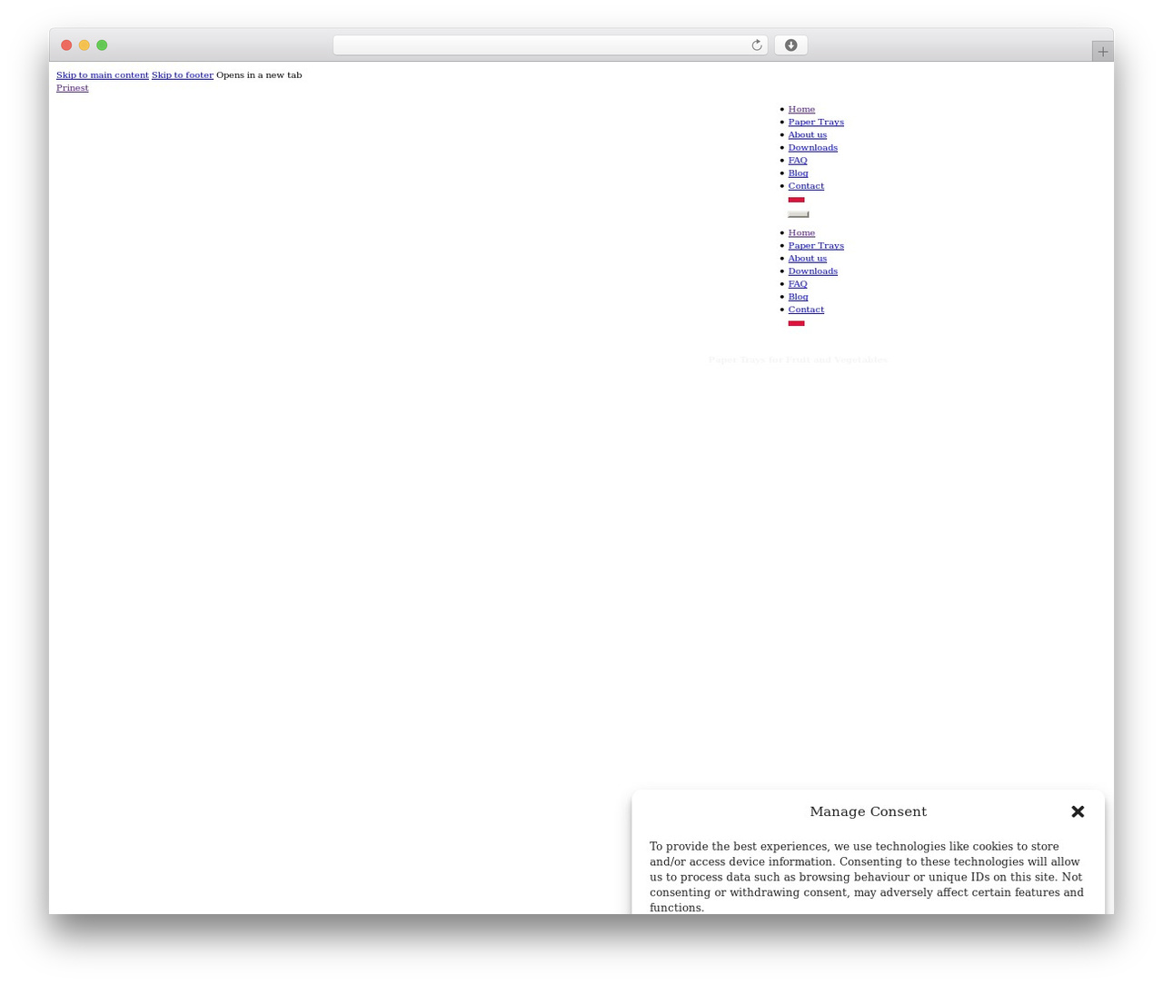The image size is (1163, 984).
Task: Open FAQ in the first menu list
Action: (x=798, y=161)
